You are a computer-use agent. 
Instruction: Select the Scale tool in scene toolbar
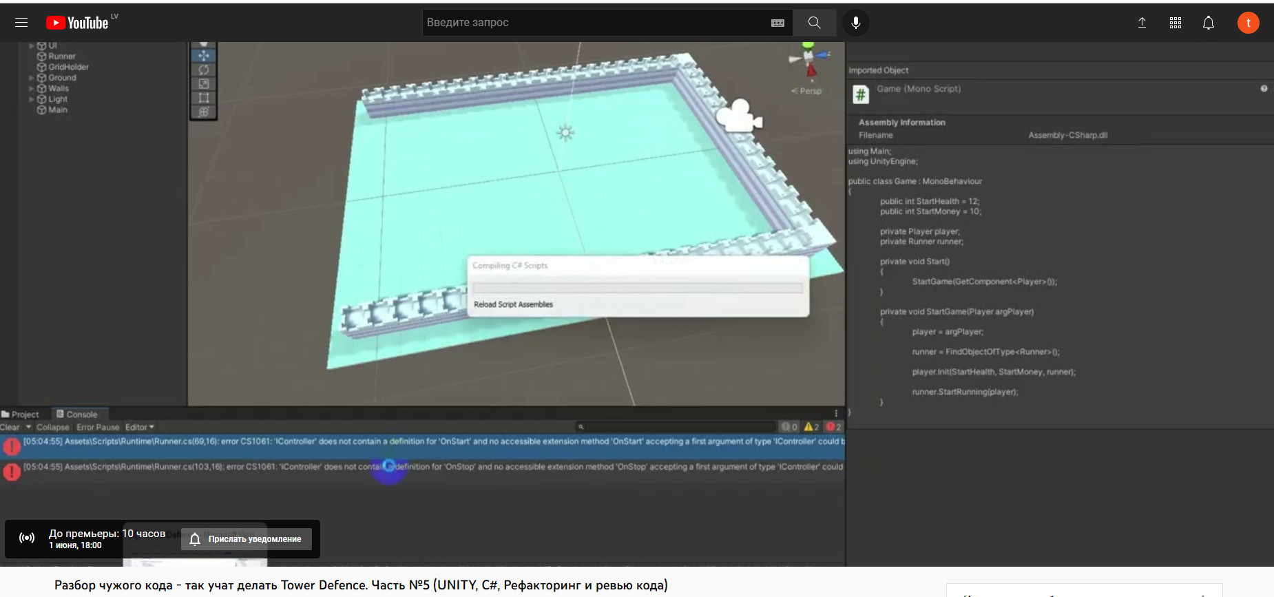204,84
